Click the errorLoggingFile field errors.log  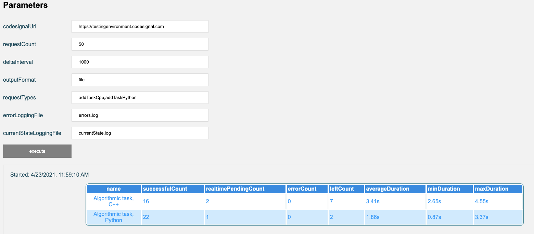pos(140,115)
